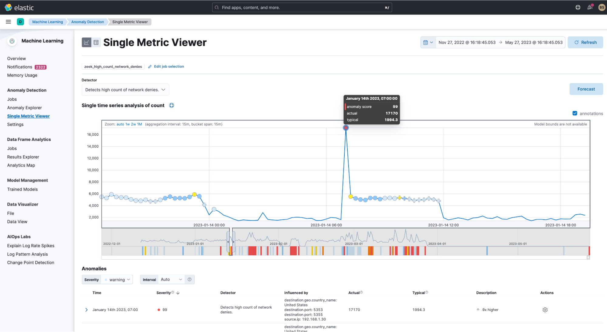
Task: Set chart zoom to 1w
Action: 128,124
